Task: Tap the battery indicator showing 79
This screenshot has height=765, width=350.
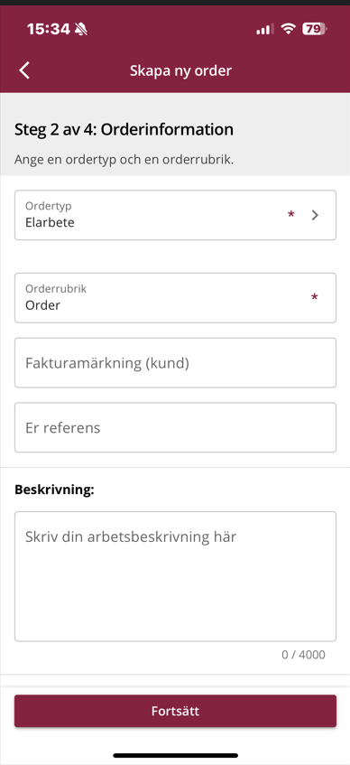Action: 315,29
